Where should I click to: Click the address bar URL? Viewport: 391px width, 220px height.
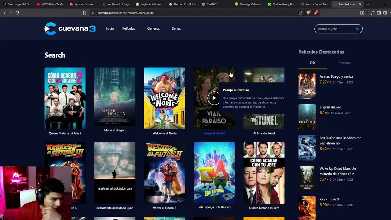[126, 13]
